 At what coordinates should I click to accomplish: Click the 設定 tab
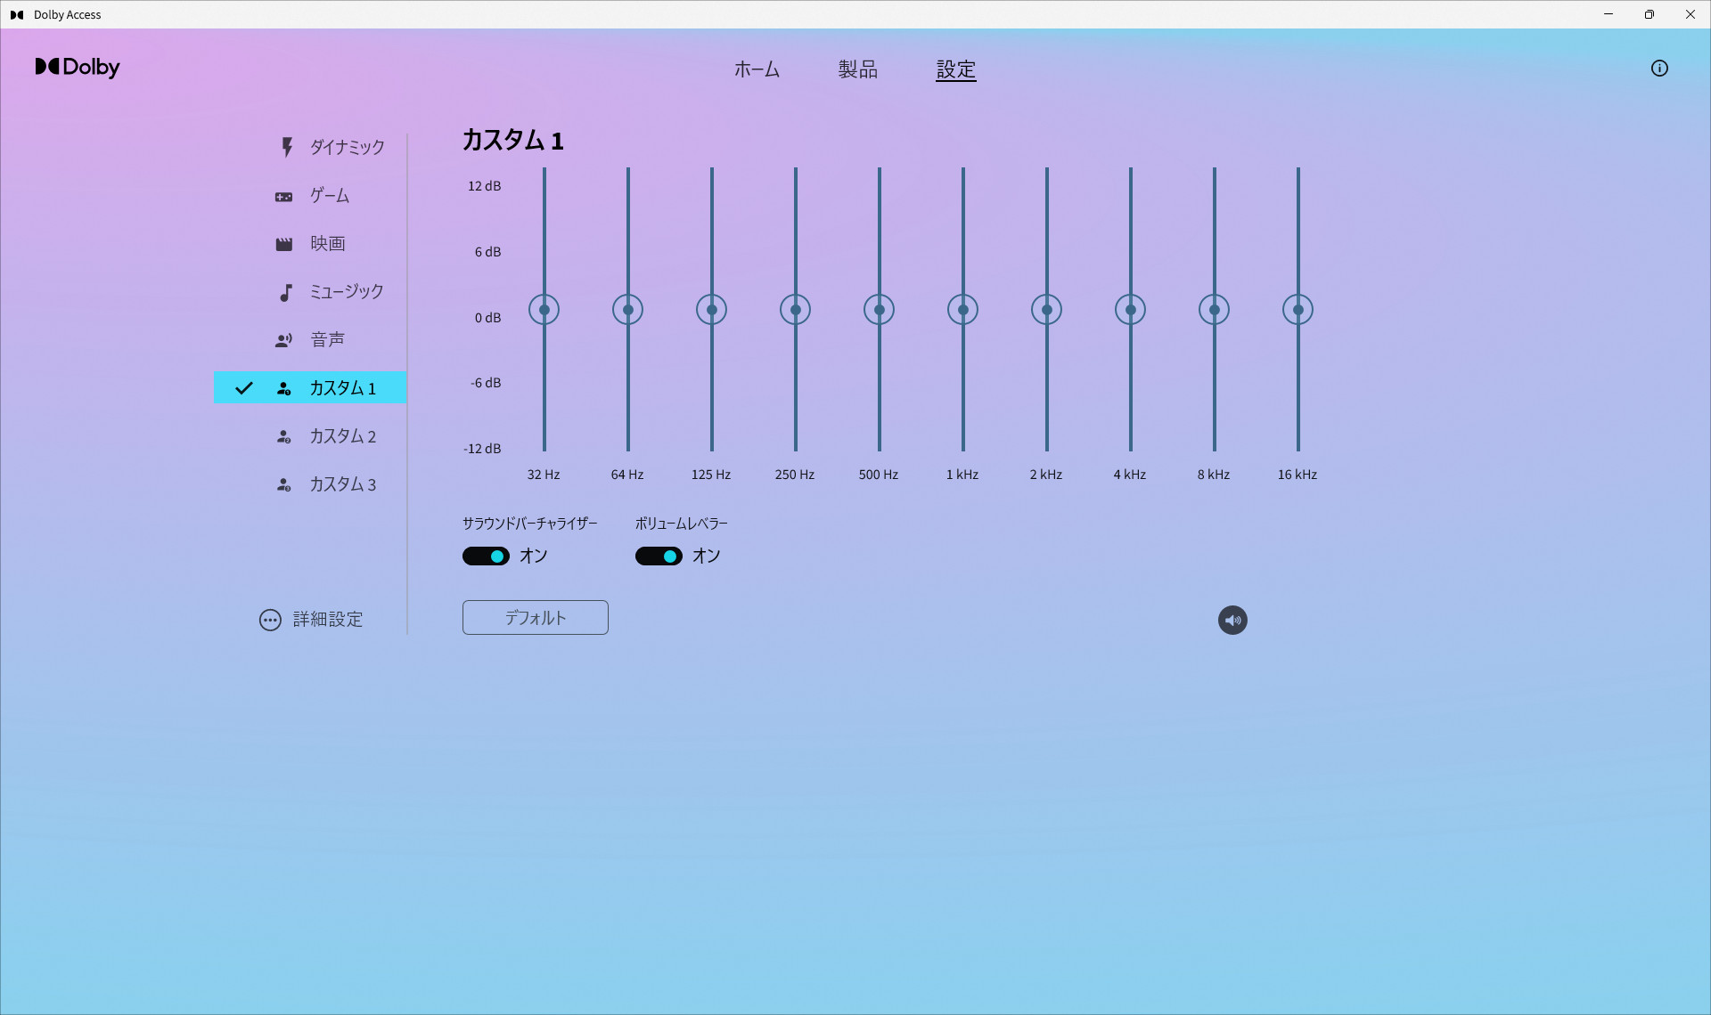pyautogui.click(x=955, y=69)
